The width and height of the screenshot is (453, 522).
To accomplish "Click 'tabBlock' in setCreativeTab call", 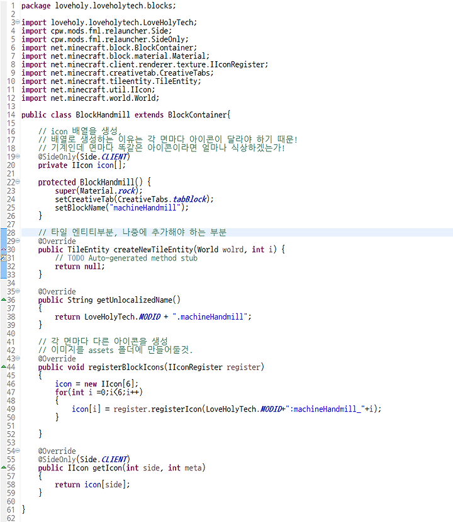I will pyautogui.click(x=190, y=199).
